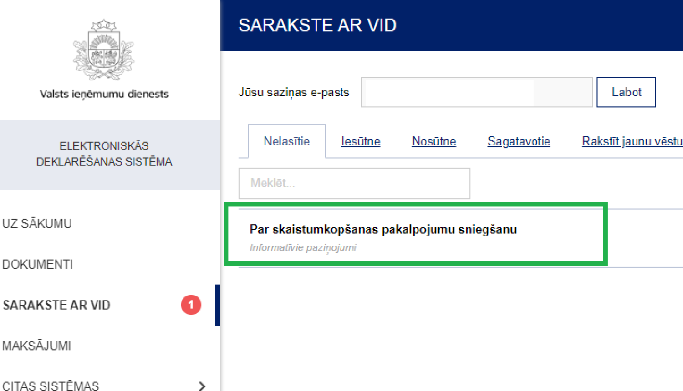
Task: Select the Sagatavotie tab
Action: pos(519,141)
